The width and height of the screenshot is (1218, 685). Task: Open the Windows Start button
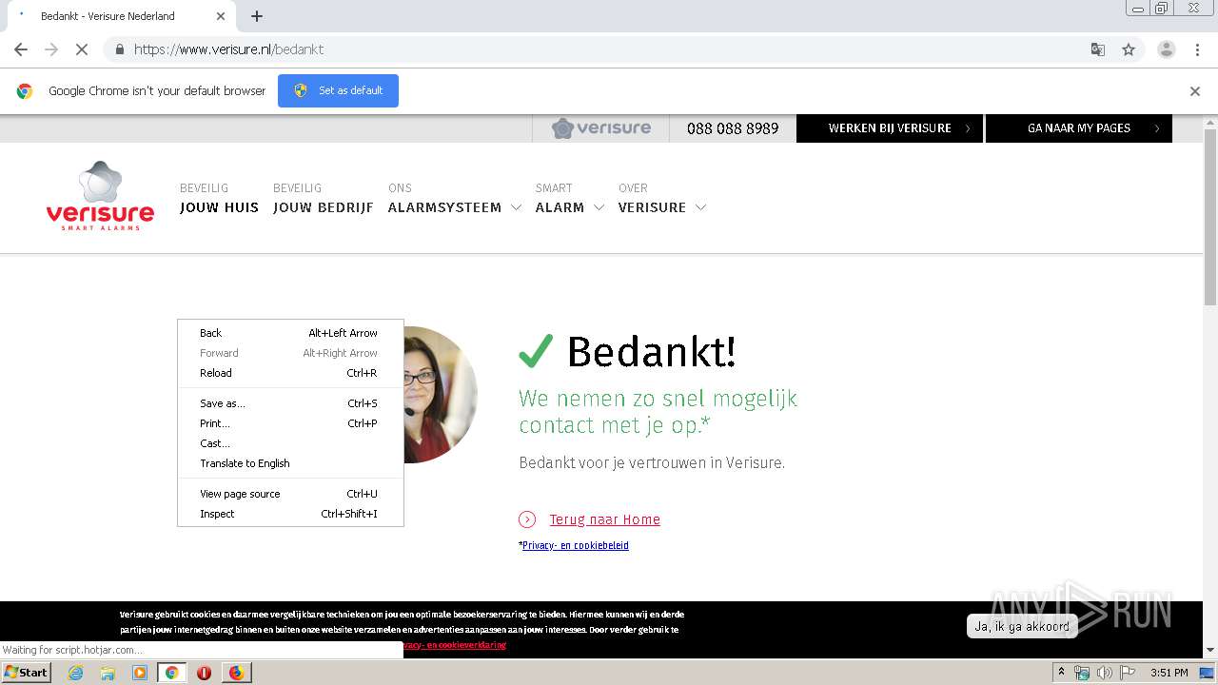[26, 673]
